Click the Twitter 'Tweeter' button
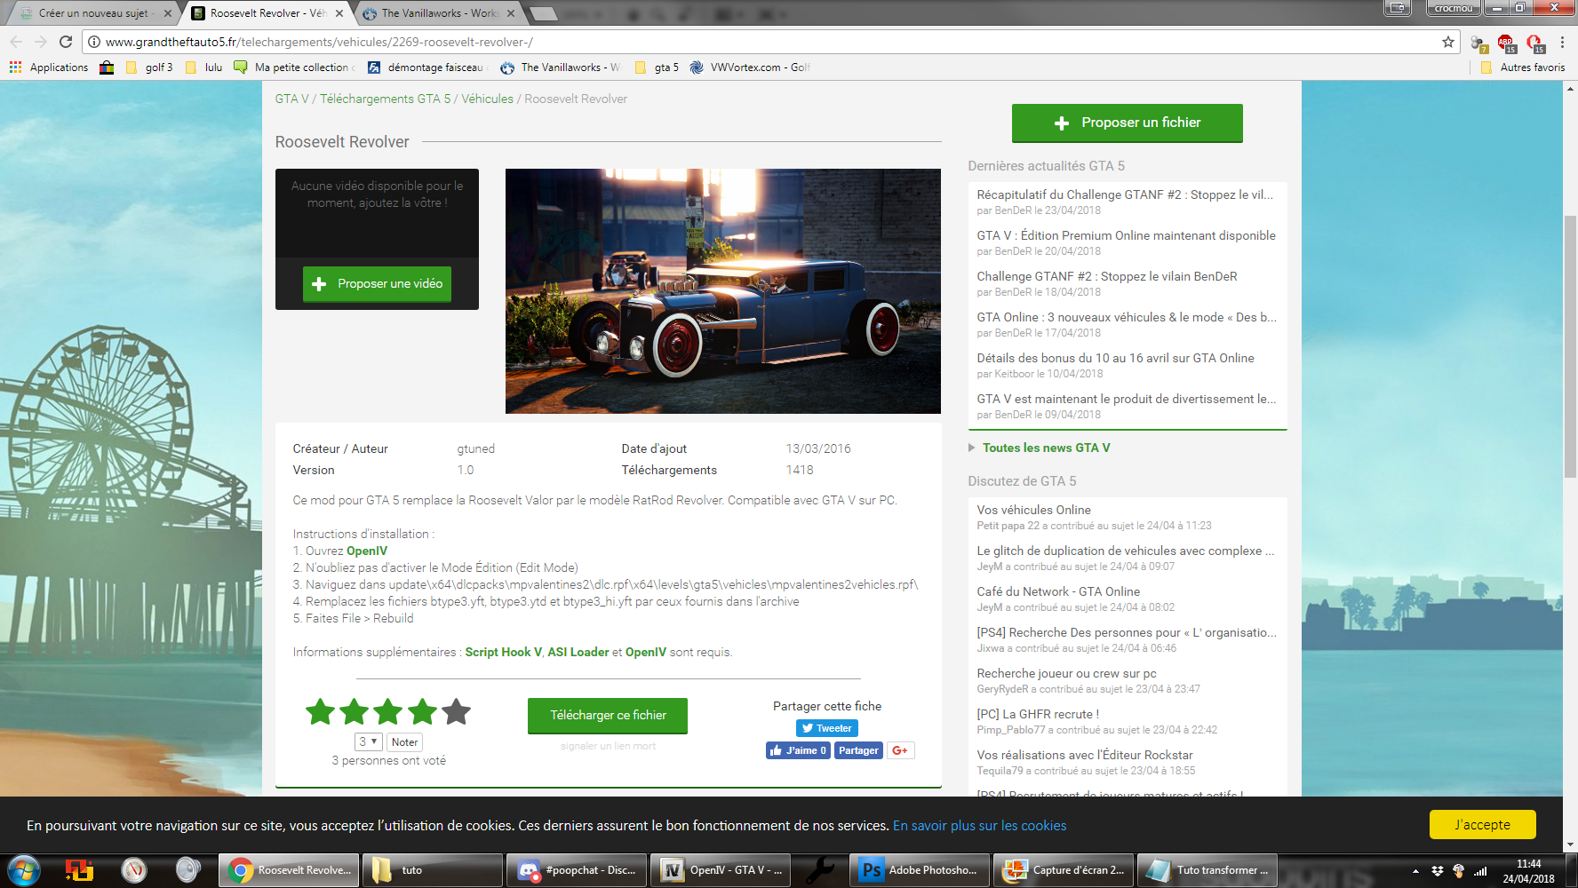Viewport: 1578px width, 888px height. click(826, 728)
